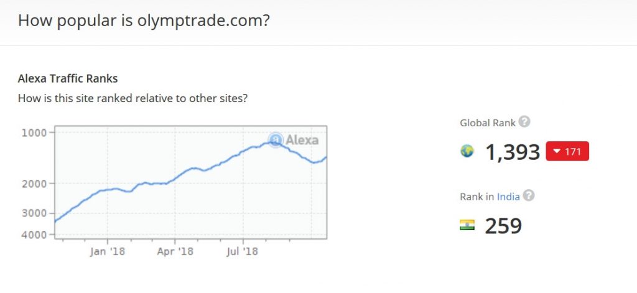The image size is (637, 293).
Task: Click the Rank in India help icon
Action: point(529,196)
